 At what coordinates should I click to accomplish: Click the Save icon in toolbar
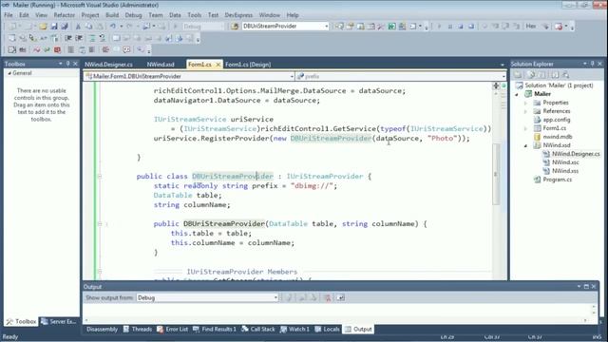click(x=54, y=27)
